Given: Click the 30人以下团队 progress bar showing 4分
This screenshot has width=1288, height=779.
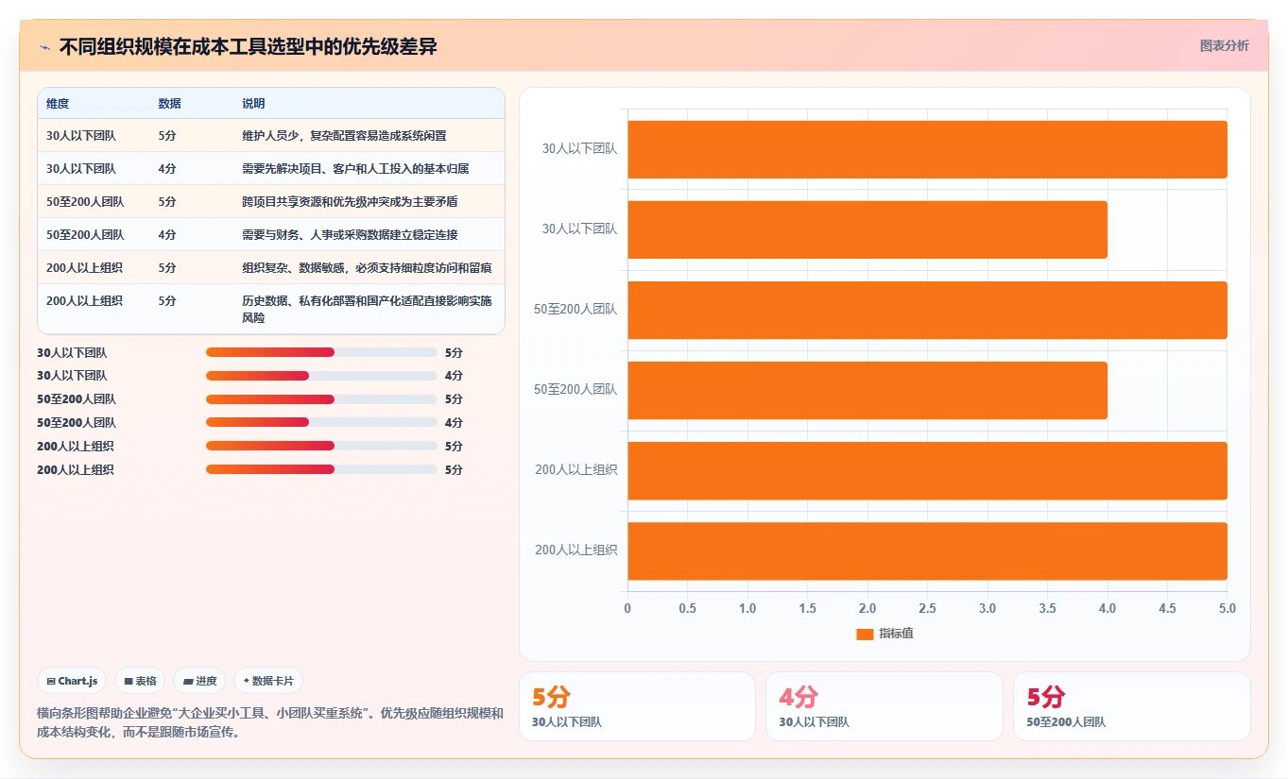Looking at the screenshot, I should click(321, 376).
